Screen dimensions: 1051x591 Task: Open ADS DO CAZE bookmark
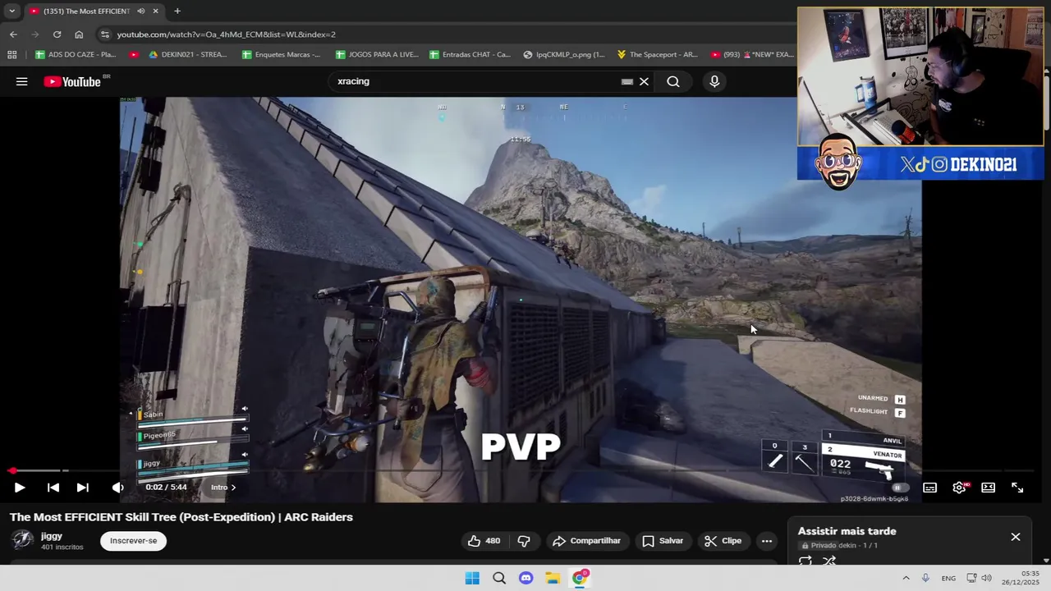[76, 54]
